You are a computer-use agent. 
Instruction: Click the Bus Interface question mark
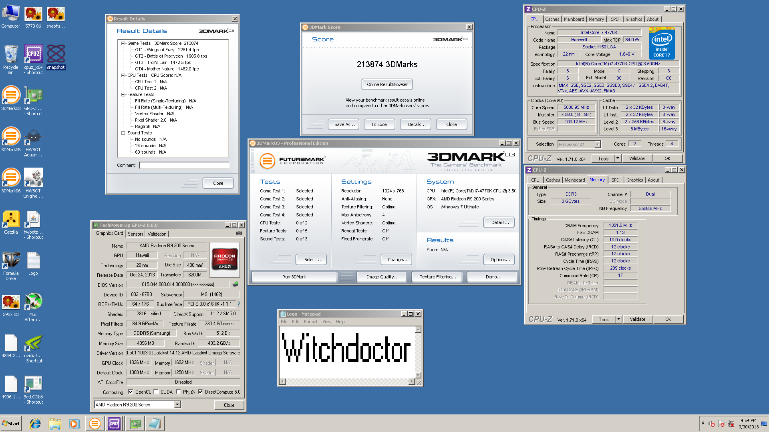[239, 304]
